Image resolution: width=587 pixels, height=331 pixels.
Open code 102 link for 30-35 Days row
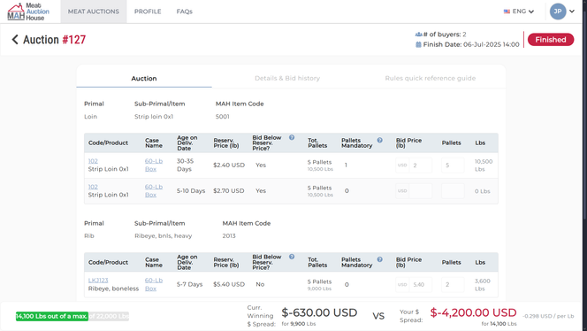coord(93,161)
